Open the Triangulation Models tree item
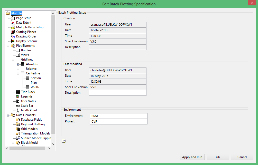258x165 pixels. (x=35, y=133)
